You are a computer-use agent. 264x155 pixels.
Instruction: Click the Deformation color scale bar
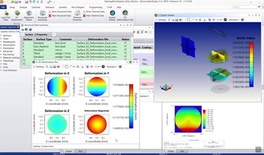(x=131, y=106)
